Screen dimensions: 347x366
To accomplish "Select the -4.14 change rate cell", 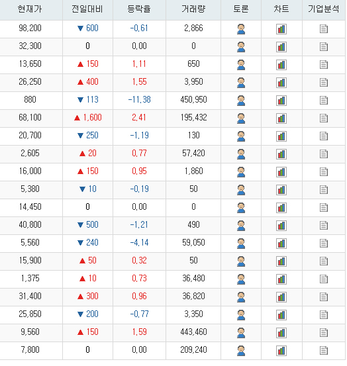I will tap(139, 242).
